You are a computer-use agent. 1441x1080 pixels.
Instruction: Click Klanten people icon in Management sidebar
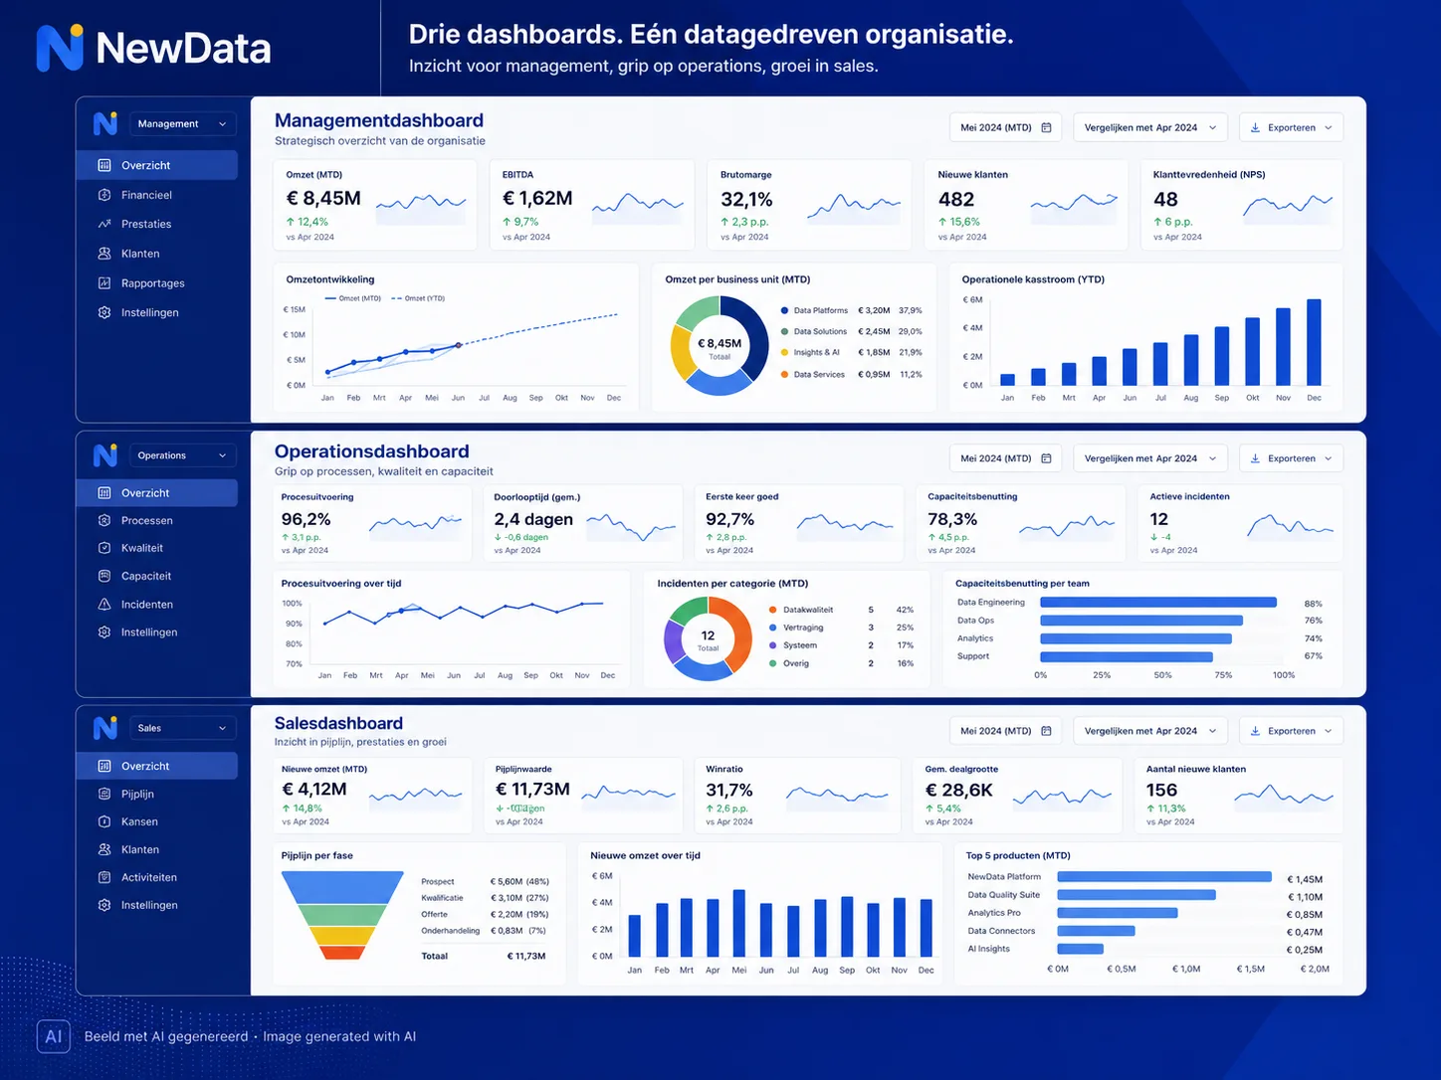point(104,254)
